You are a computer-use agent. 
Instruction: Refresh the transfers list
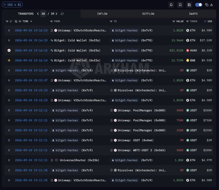[x=62, y=14]
